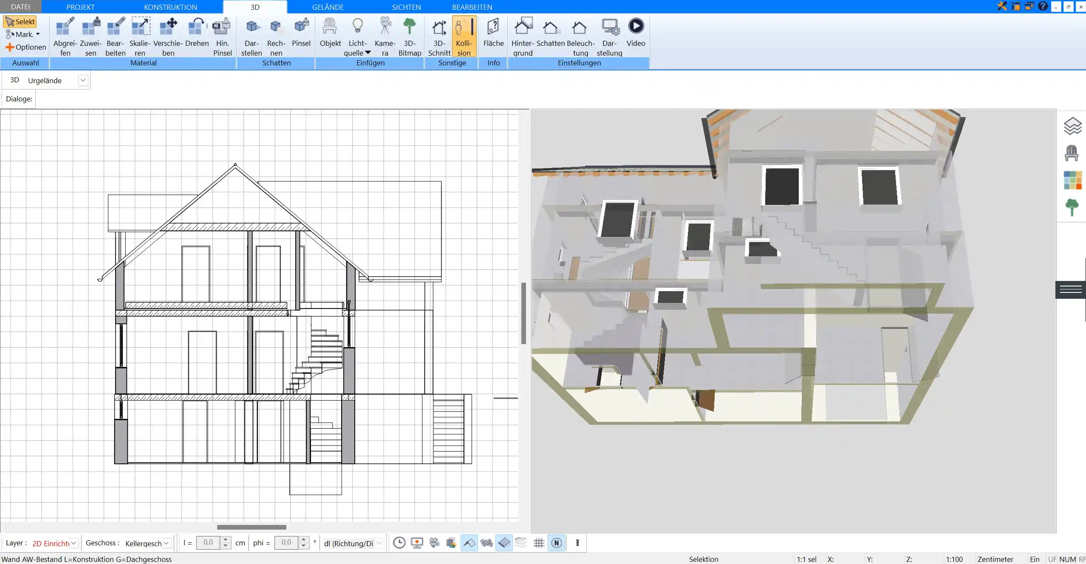Activate the Verschieben material move tool
This screenshot has width=1086, height=564.
(x=168, y=36)
